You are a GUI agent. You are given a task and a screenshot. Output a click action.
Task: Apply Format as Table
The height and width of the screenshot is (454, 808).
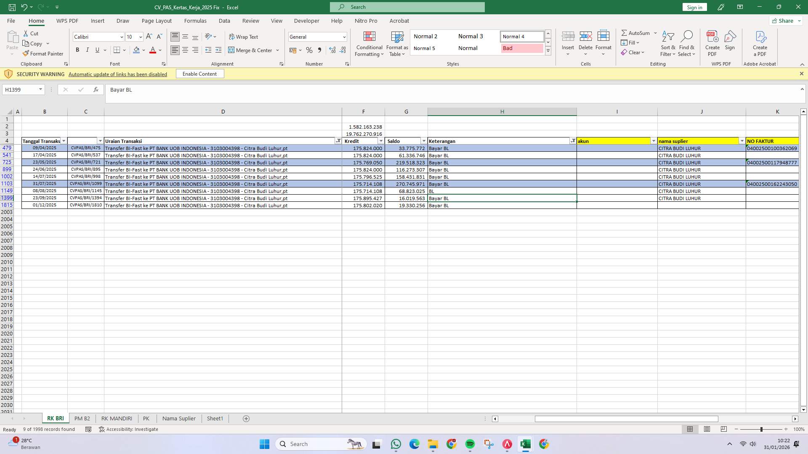pyautogui.click(x=396, y=44)
